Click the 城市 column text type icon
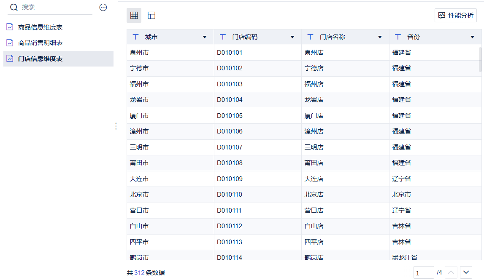Viewport: 484px width, 280px height. coord(135,37)
